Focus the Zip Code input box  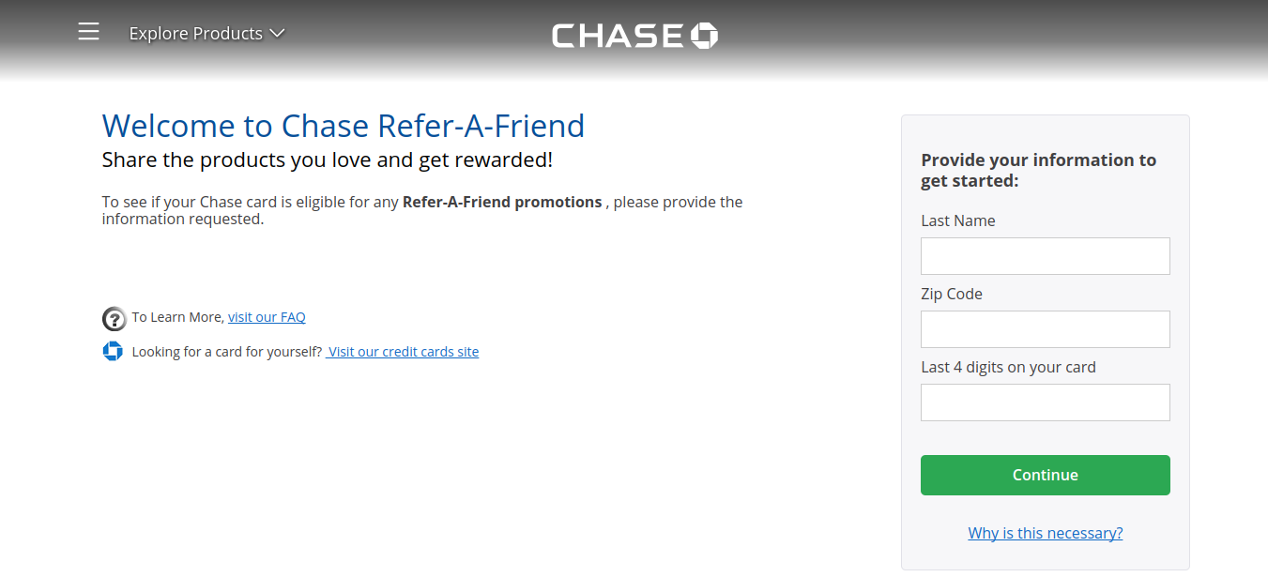1045,328
